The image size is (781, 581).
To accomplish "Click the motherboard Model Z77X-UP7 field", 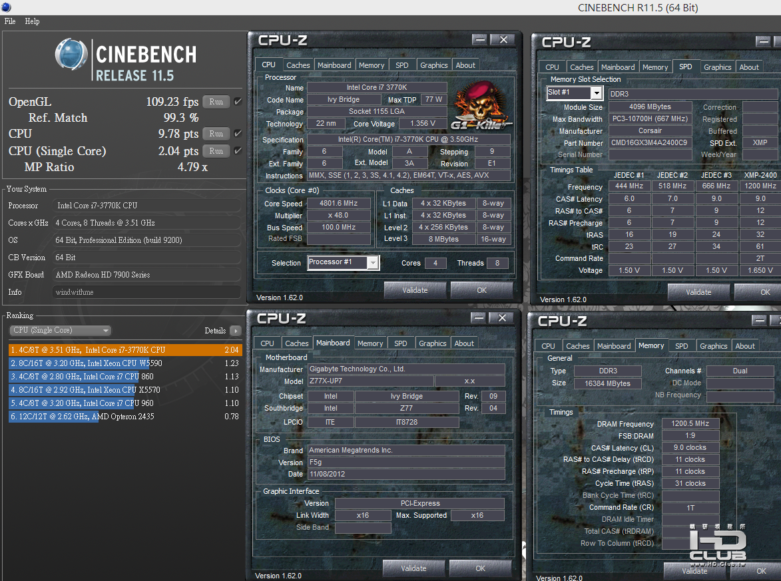I will (371, 381).
